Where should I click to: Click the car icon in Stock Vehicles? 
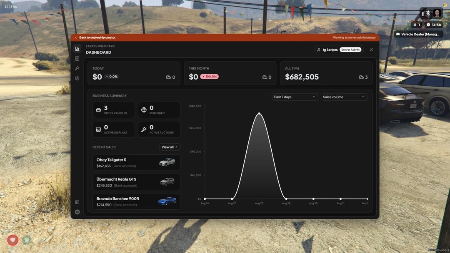[98, 110]
